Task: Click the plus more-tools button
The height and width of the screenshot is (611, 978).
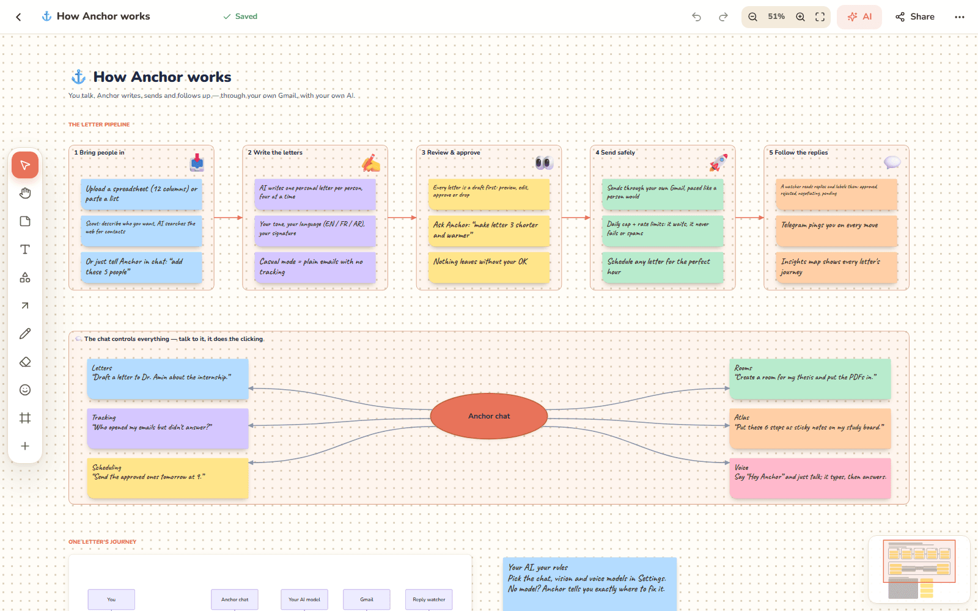Action: pyautogui.click(x=25, y=446)
